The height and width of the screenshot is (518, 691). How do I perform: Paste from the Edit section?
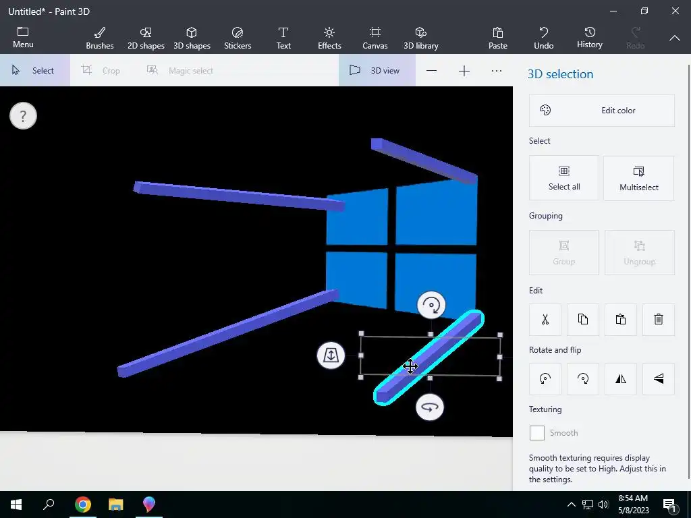coord(621,319)
